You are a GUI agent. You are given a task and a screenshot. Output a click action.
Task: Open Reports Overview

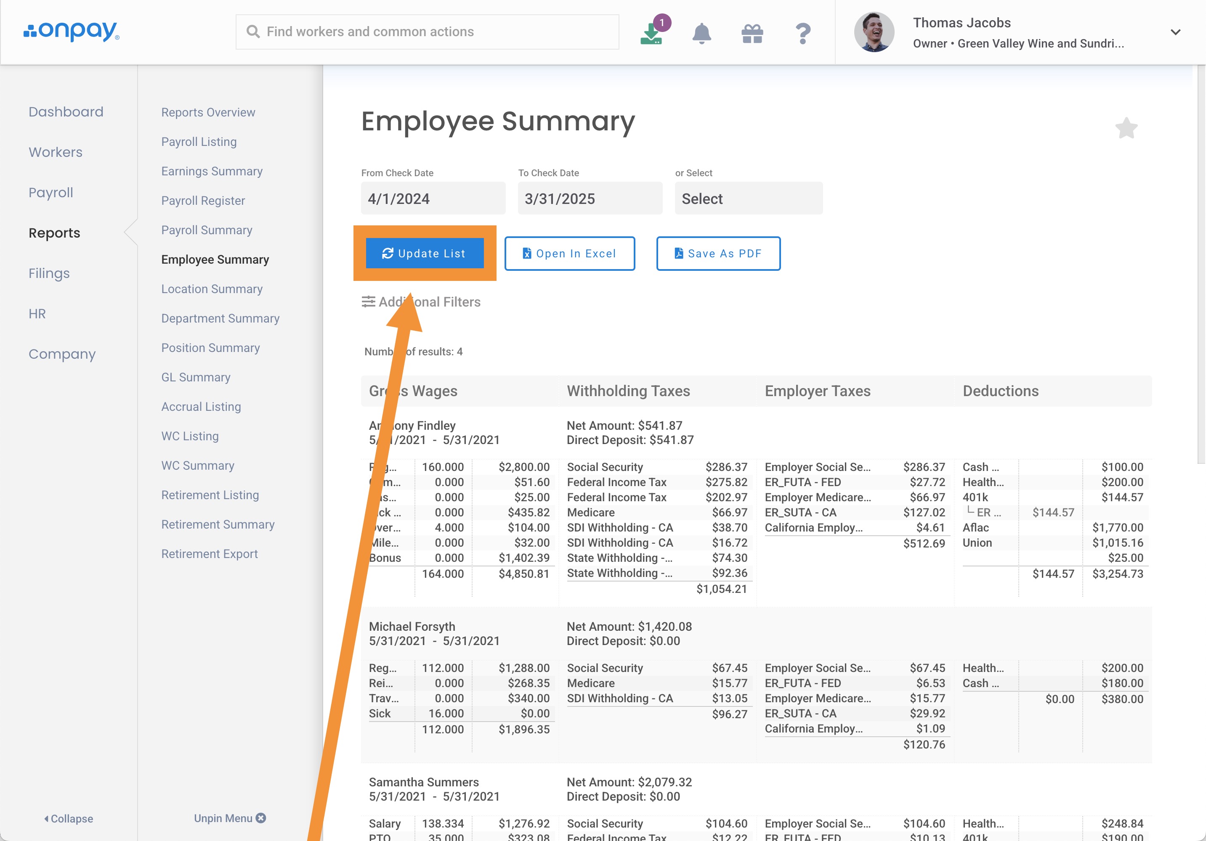click(208, 112)
